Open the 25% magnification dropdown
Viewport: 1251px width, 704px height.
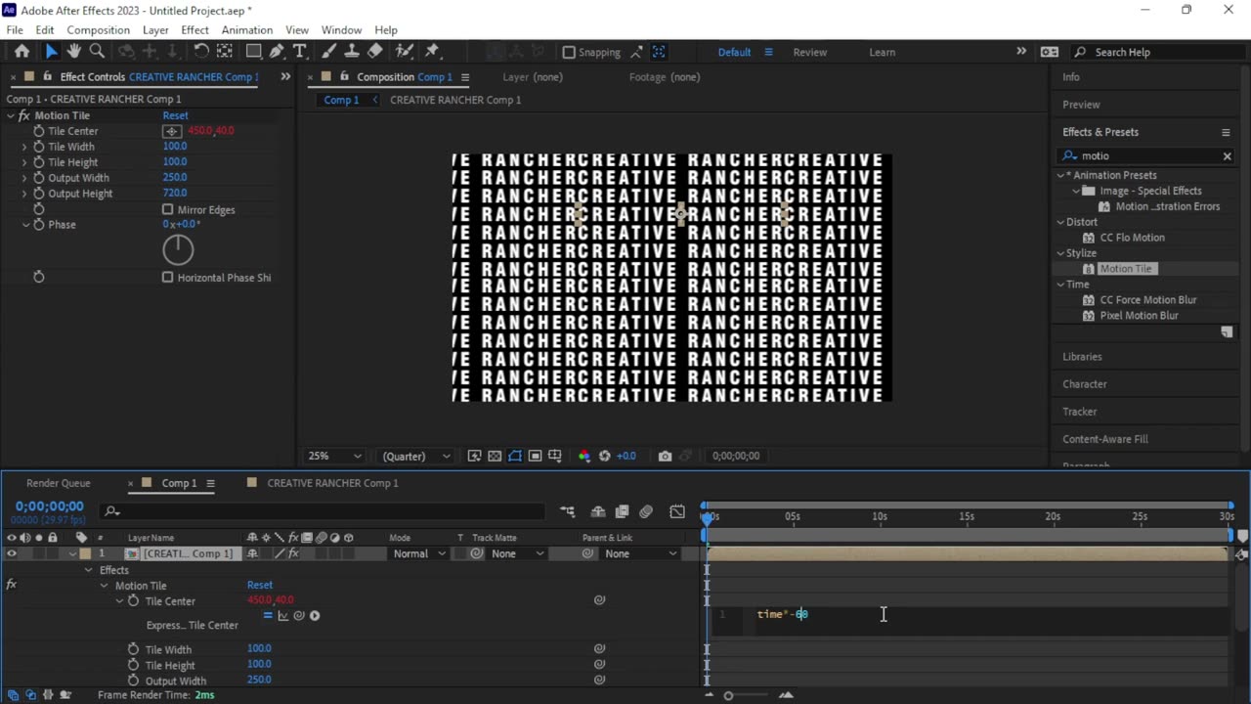tap(334, 456)
